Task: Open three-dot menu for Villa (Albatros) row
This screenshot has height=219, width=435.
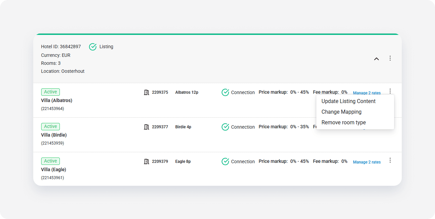Action: [390, 91]
